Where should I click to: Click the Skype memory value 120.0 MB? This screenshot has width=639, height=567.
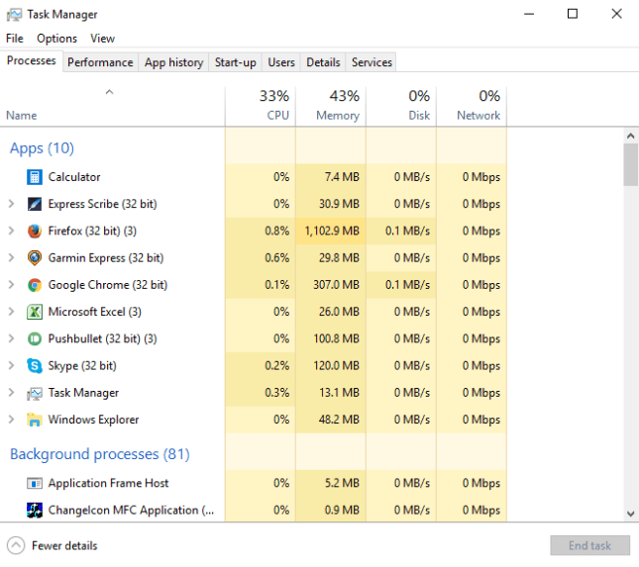[x=336, y=365]
